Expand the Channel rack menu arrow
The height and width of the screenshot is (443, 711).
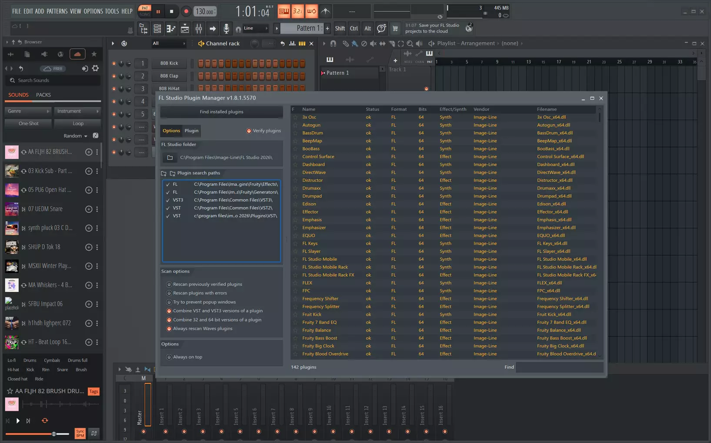coord(113,43)
